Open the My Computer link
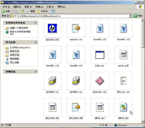Viewport: 145px width, 128px height. tap(14, 59)
